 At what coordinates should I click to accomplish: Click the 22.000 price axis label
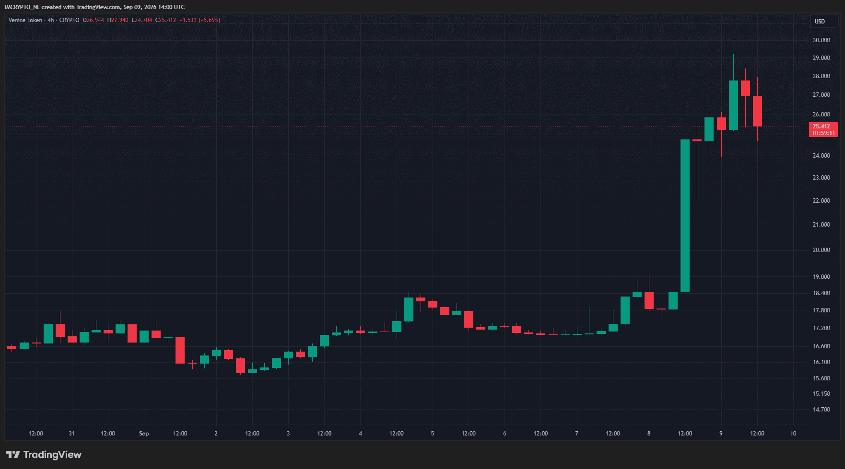pos(822,201)
